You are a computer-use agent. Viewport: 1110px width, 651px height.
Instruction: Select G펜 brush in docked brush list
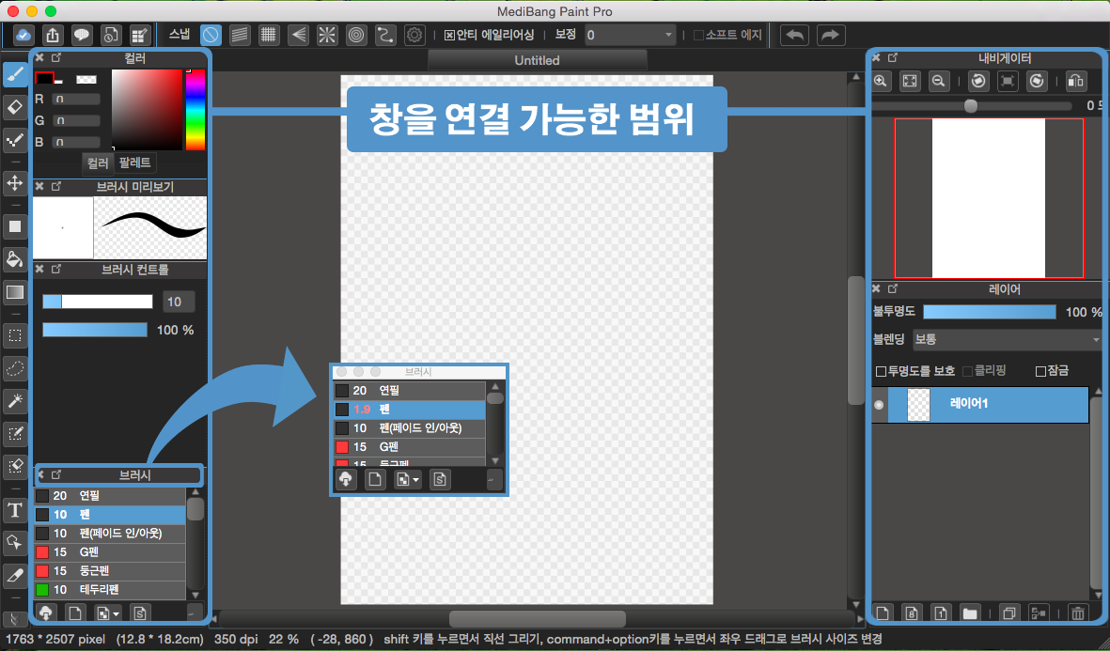point(110,552)
